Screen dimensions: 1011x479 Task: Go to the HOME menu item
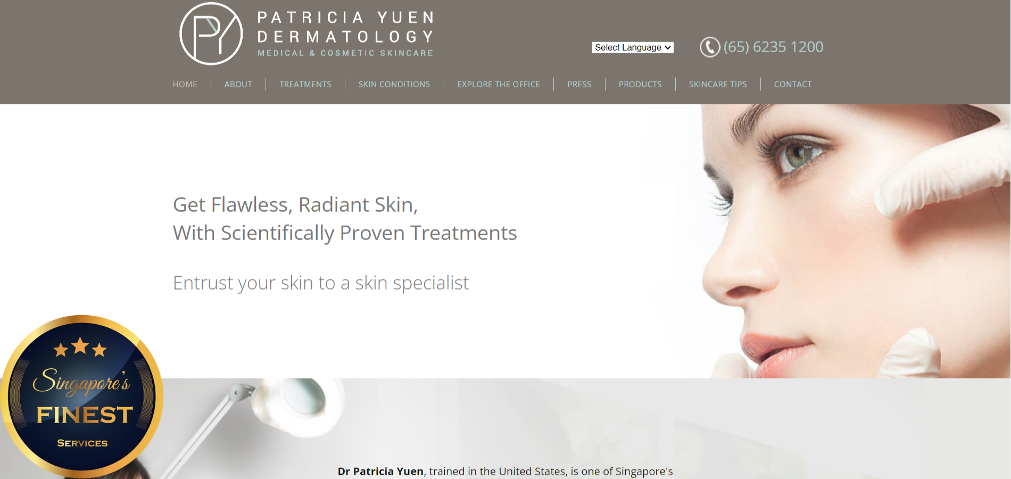185,84
